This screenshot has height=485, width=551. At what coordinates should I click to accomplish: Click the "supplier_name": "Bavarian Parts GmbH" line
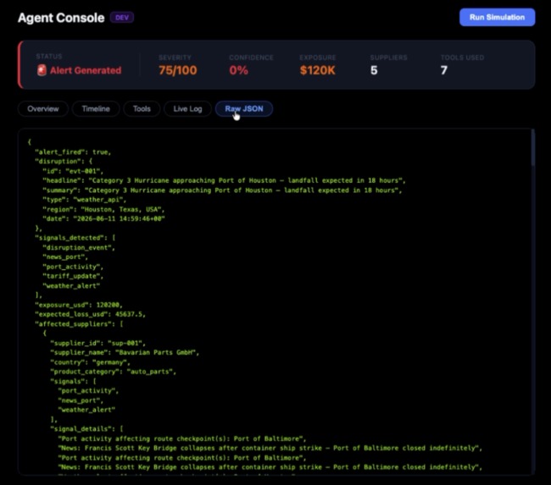coord(125,353)
